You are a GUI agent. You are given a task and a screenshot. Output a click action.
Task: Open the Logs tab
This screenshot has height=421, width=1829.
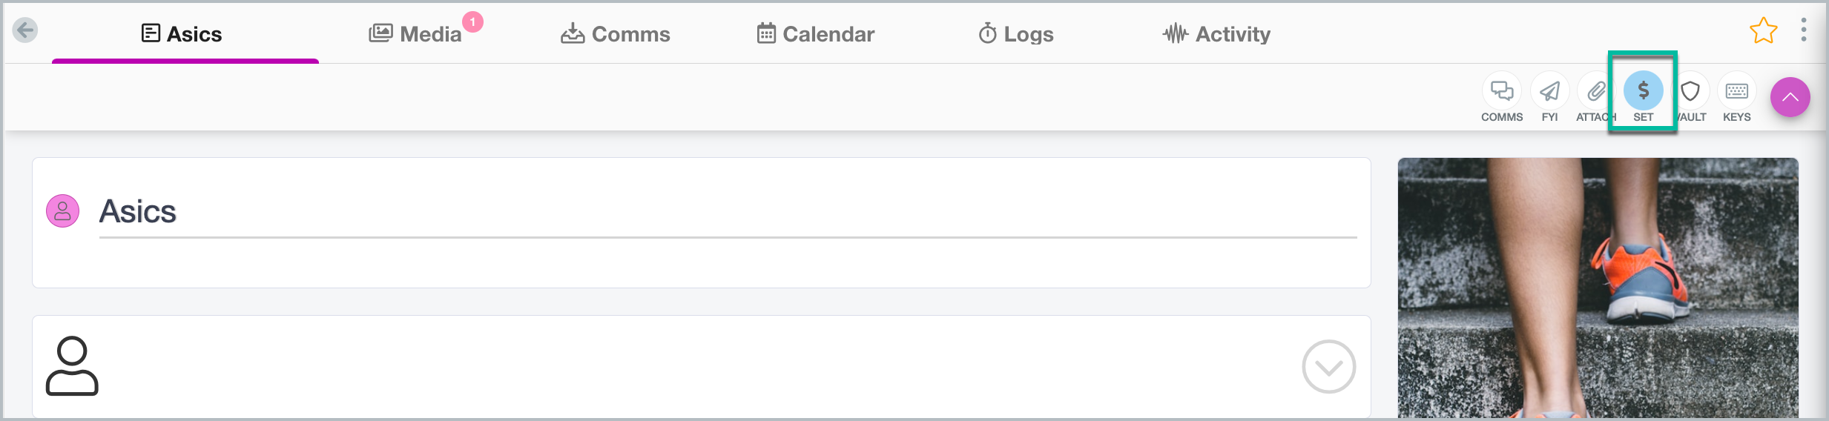click(1016, 34)
